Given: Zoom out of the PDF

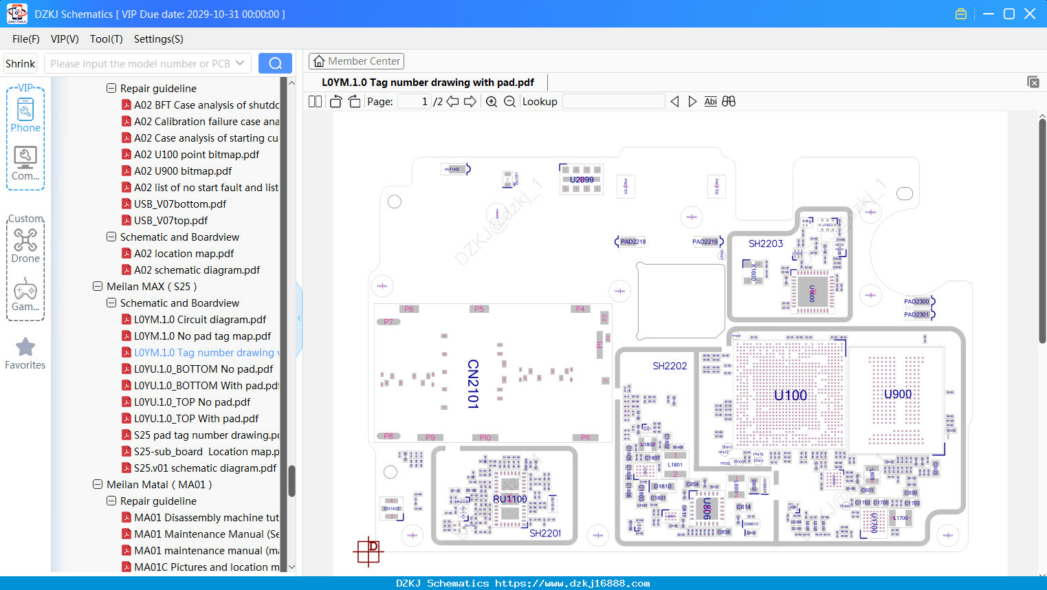Looking at the screenshot, I should [509, 102].
